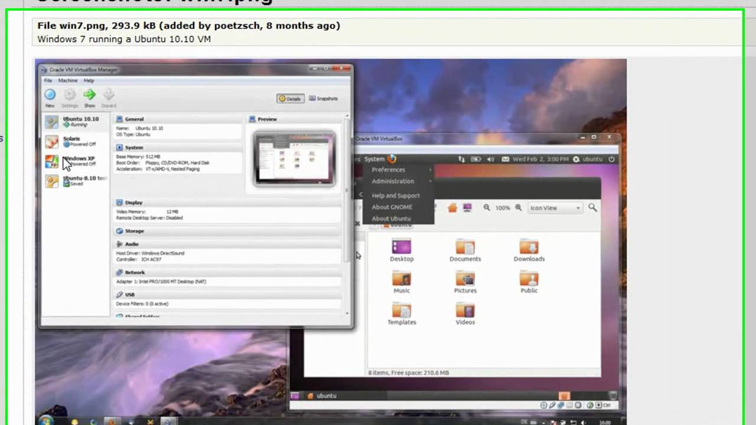Click the Computer icon in Nautilus toolbar
Image resolution: width=756 pixels, height=425 pixels.
click(467, 208)
